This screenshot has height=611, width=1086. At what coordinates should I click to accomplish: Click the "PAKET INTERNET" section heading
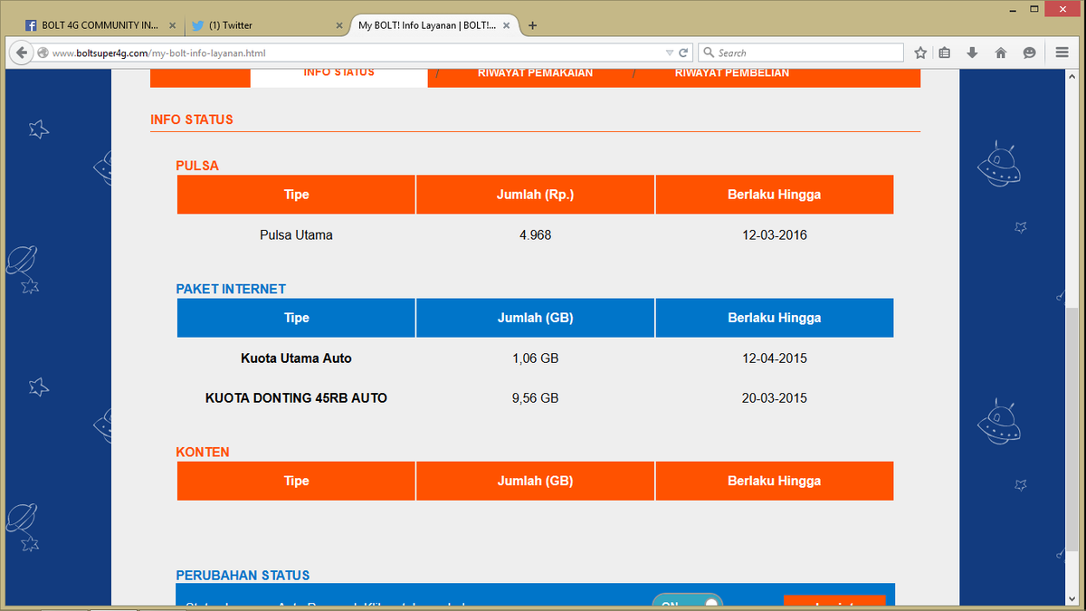coord(231,289)
